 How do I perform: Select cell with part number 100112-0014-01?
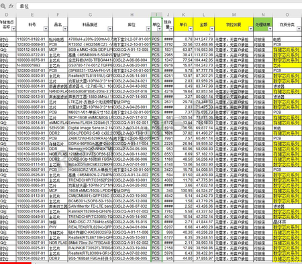pos(32,50)
